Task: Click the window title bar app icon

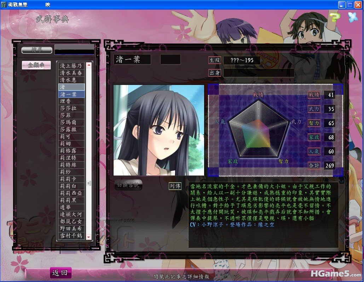Action: (x=4, y=5)
